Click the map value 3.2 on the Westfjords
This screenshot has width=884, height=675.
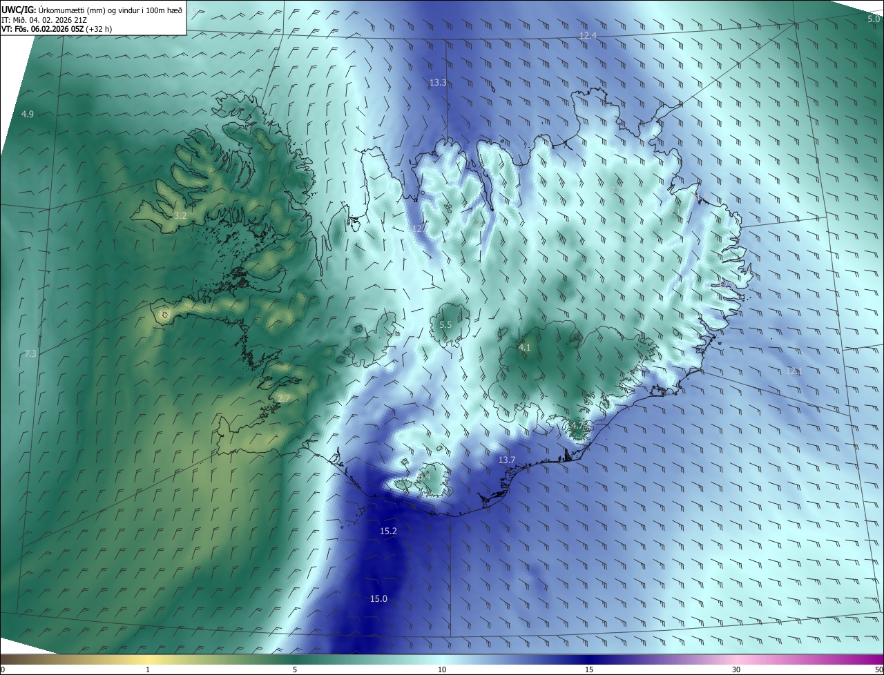pyautogui.click(x=180, y=216)
